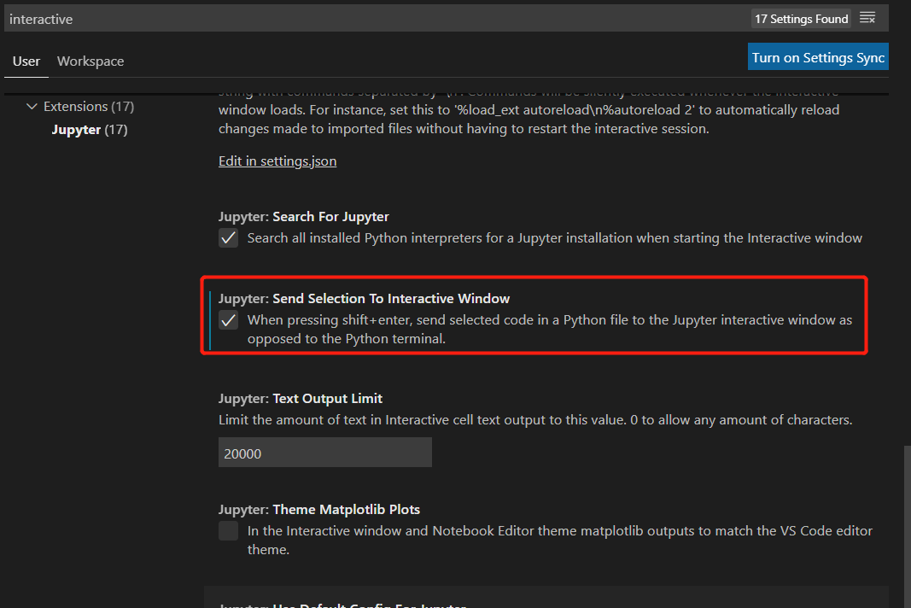Click the shift+enter setting description text
Viewport: 911px width, 608px height.
coord(550,329)
